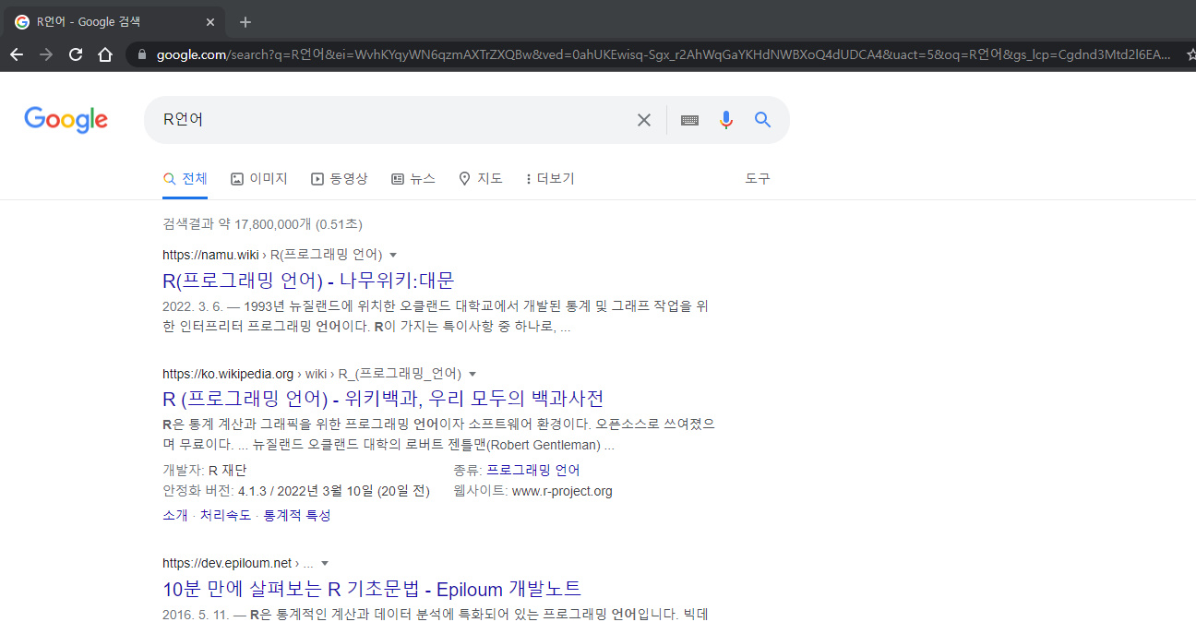Click the 프로그래밍 언어 종류 link

[x=533, y=470]
